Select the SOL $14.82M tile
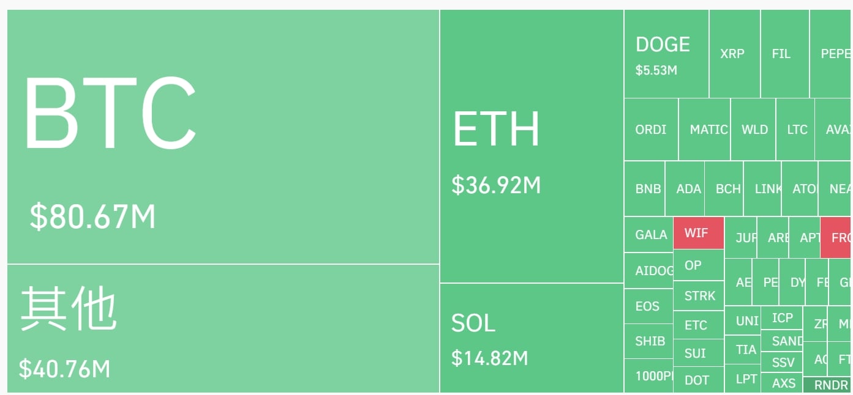 click(532, 338)
